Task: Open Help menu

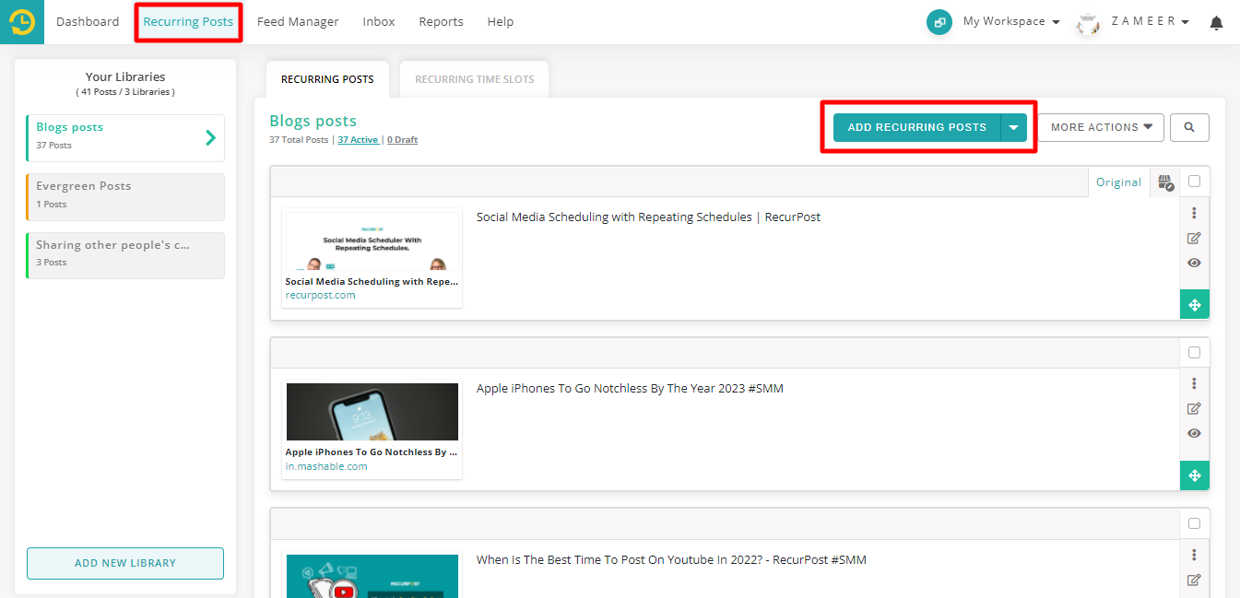Action: pyautogui.click(x=501, y=21)
